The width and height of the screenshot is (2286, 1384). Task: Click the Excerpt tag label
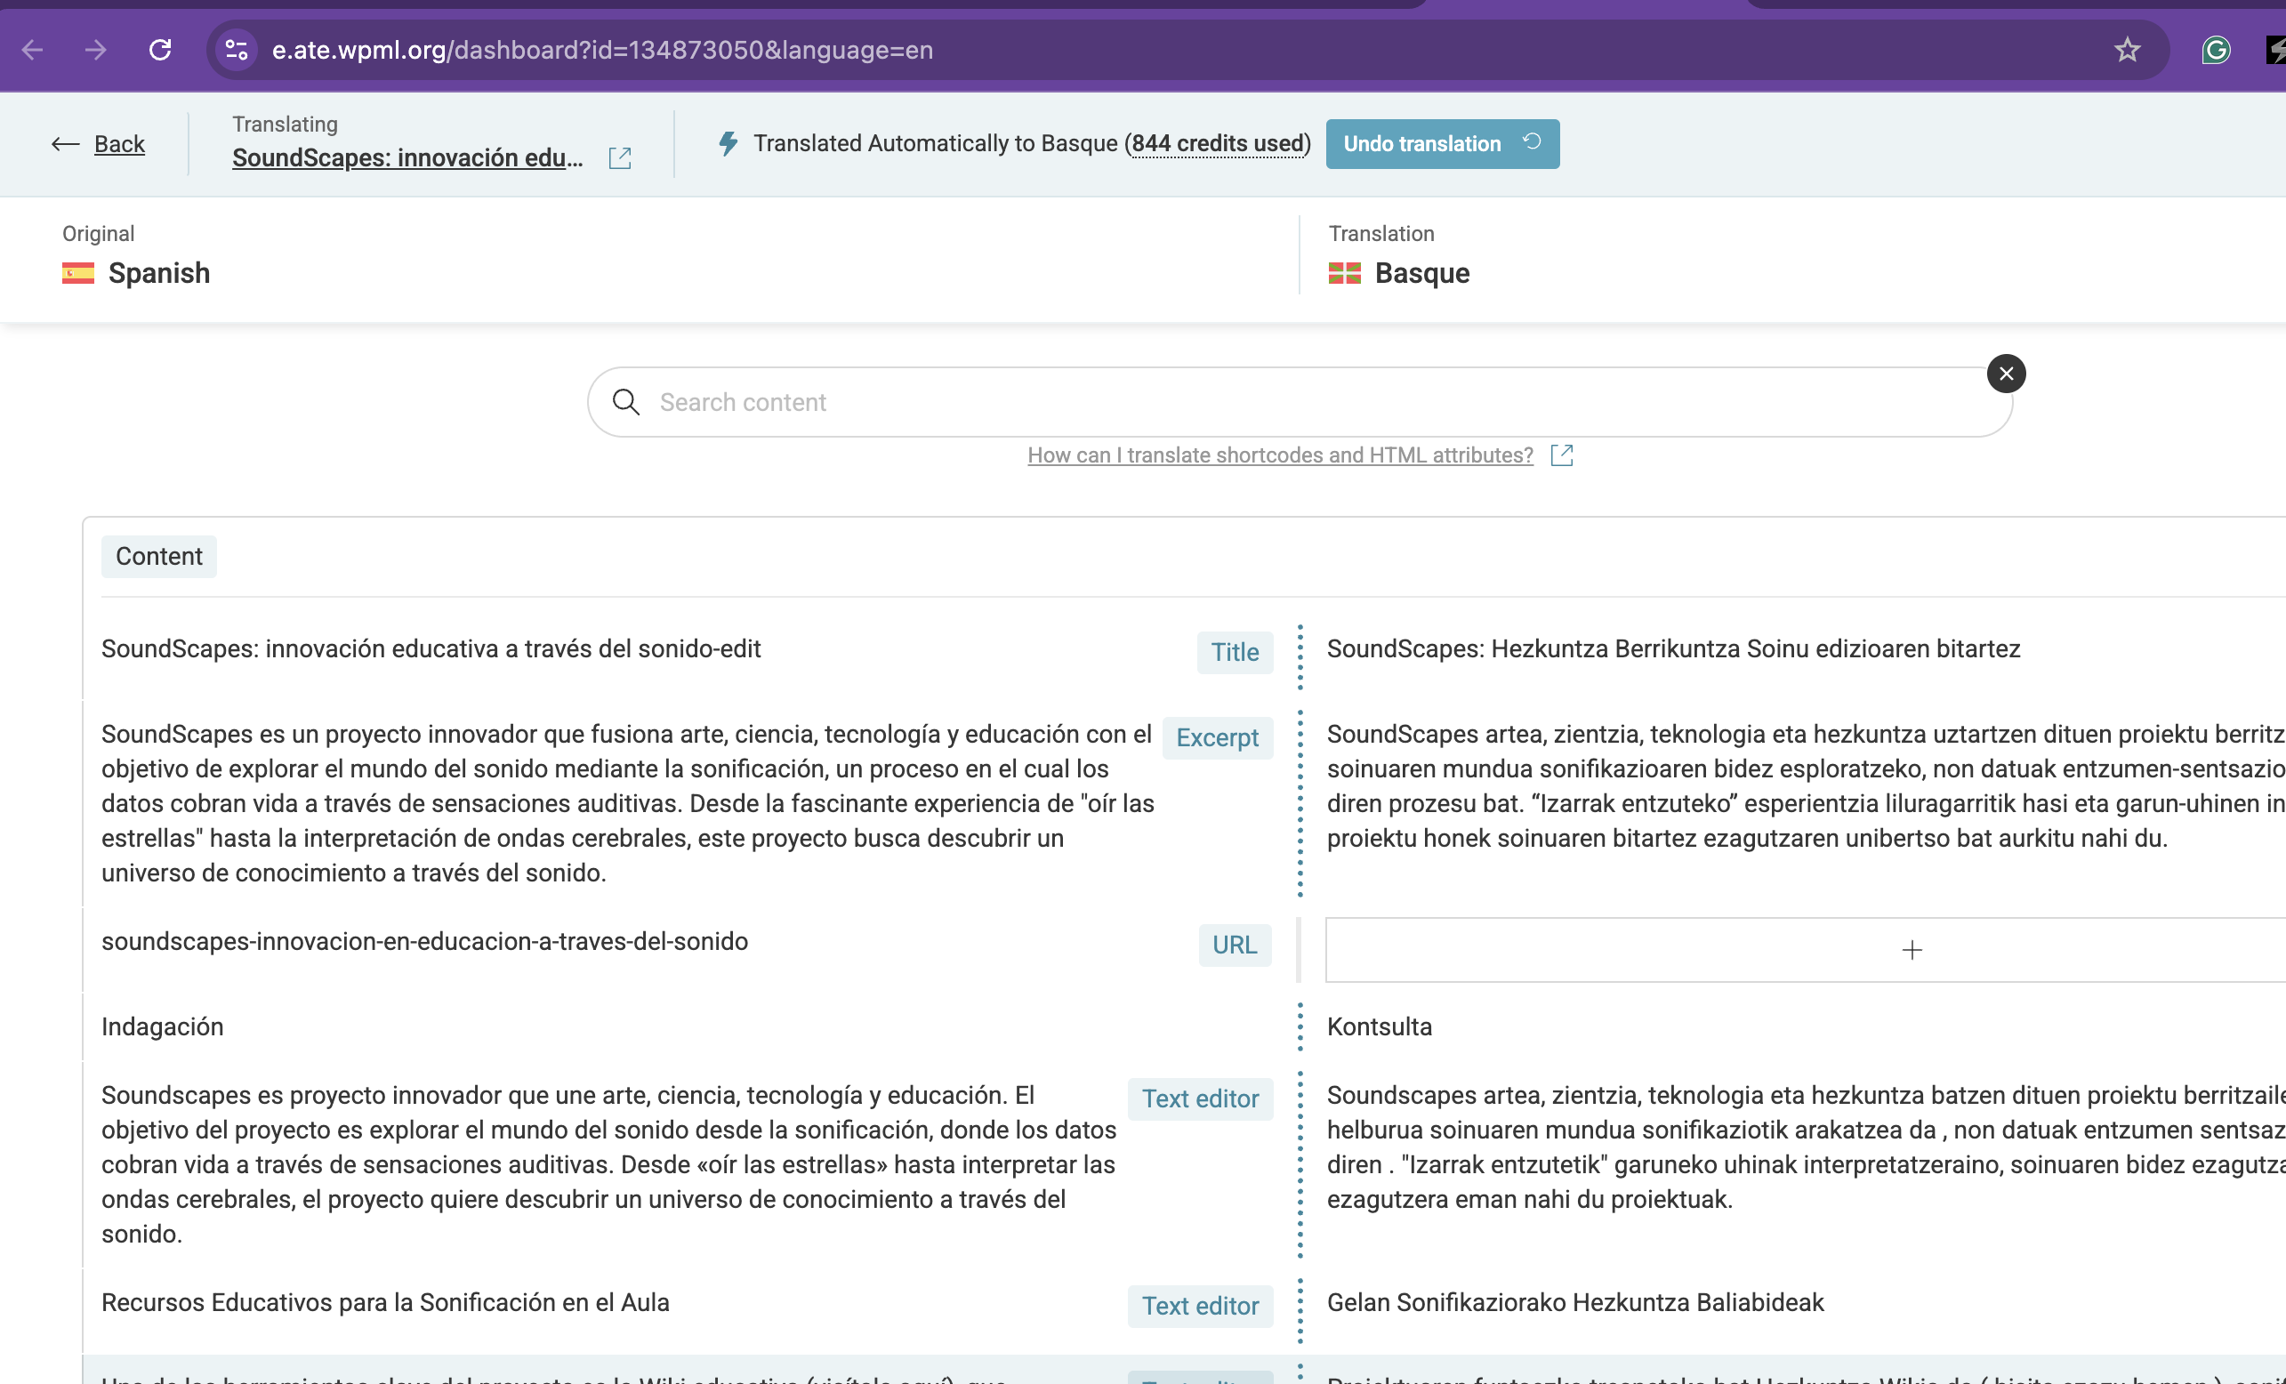click(1217, 737)
